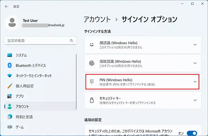Click the 時刻と言語 globe clock icon
The image size is (208, 136).
click(10, 117)
